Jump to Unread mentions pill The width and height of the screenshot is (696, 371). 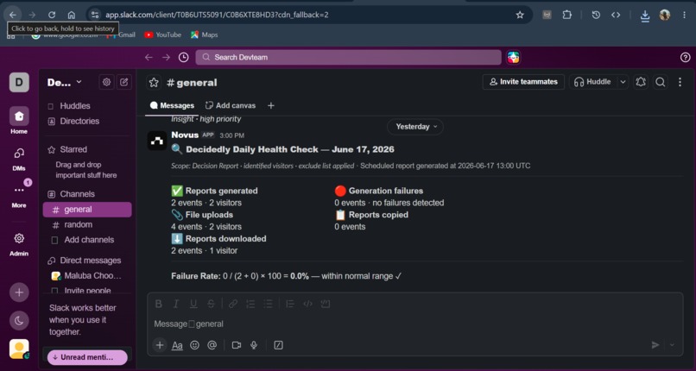pos(87,357)
